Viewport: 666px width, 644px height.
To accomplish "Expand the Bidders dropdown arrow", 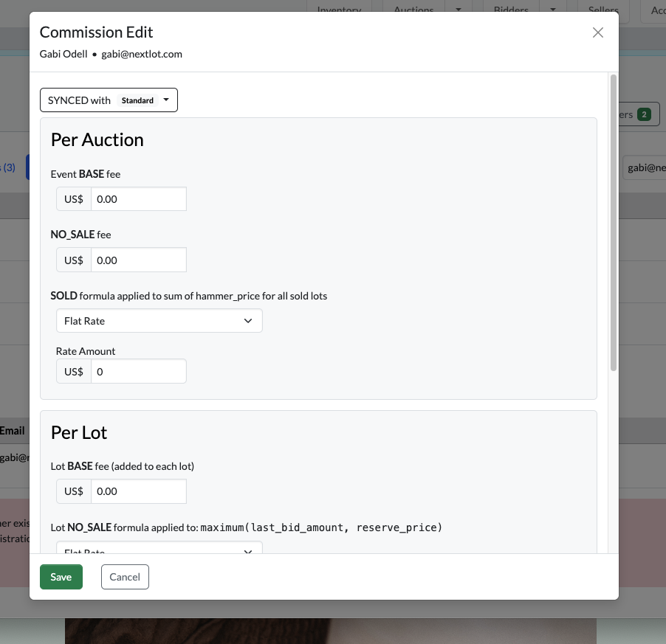I will point(552,7).
